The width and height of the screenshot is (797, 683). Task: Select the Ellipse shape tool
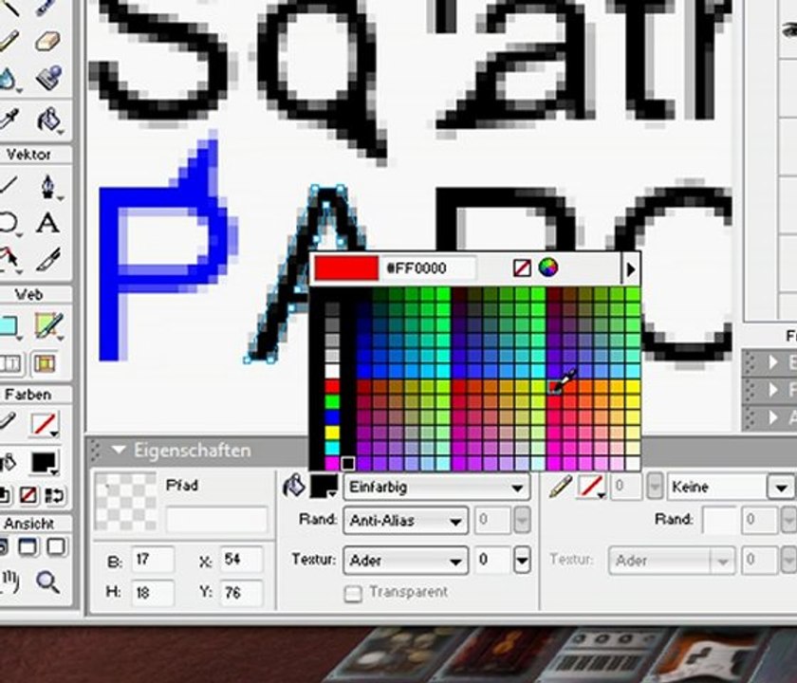9,223
